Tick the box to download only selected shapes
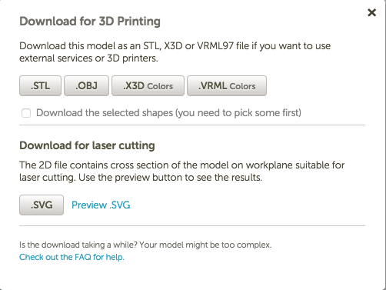 point(26,113)
